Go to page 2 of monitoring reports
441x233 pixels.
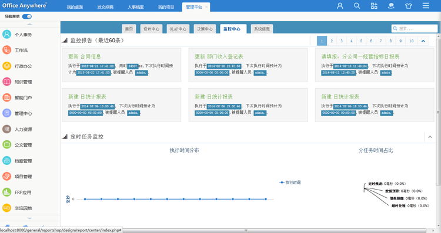[x=332, y=41]
